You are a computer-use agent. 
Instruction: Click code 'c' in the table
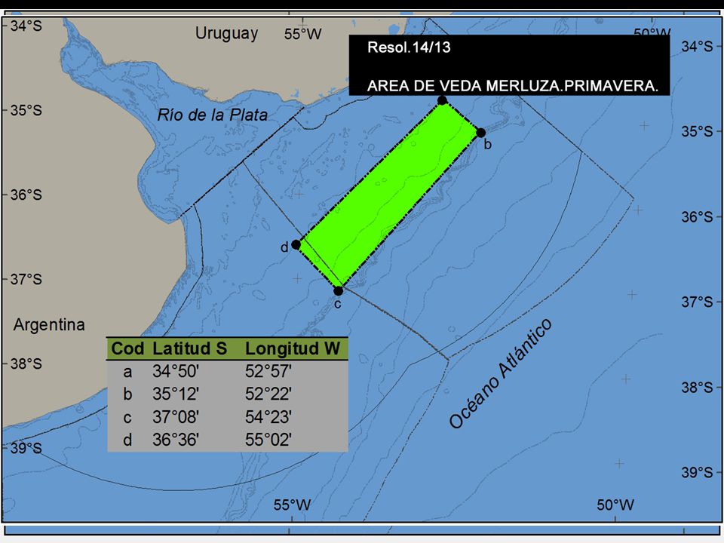pyautogui.click(x=127, y=418)
